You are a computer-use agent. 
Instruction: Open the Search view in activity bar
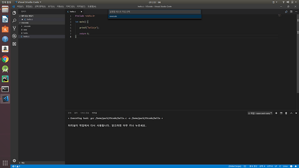click(14, 20)
